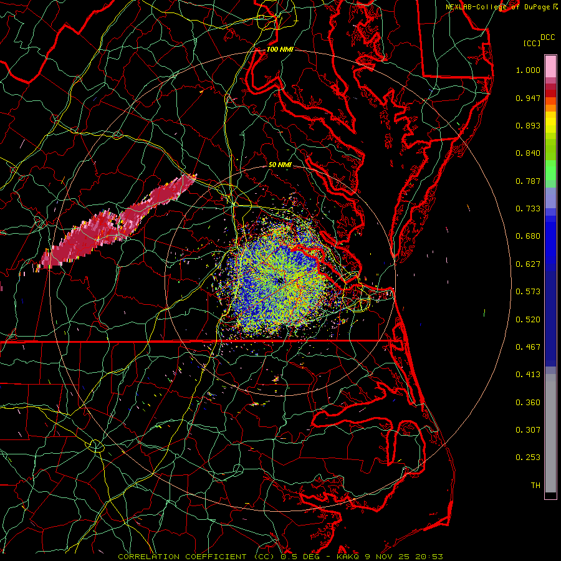Click the 1.000 scale value
561x561 pixels.
click(x=528, y=70)
